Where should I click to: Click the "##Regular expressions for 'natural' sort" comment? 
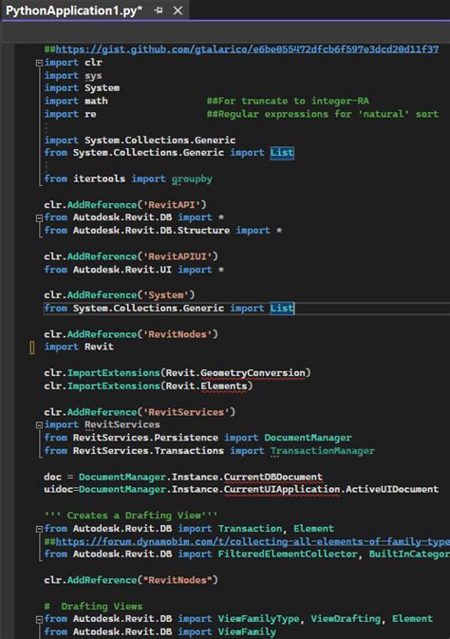323,114
